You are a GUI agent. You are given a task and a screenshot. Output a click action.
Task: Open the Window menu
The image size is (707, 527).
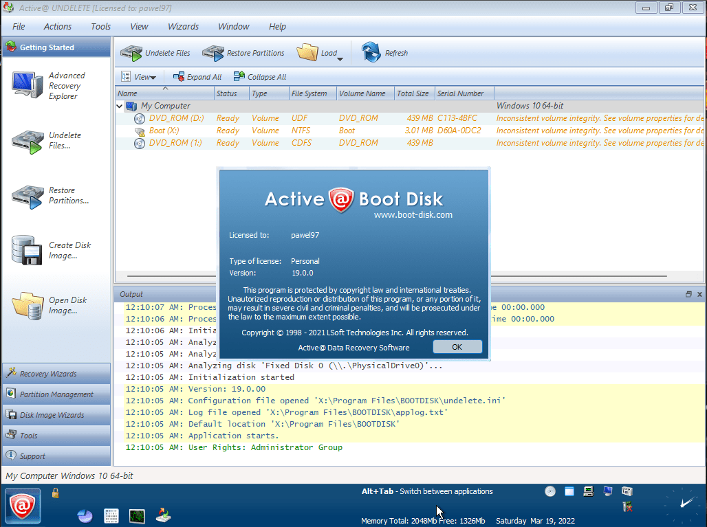234,27
